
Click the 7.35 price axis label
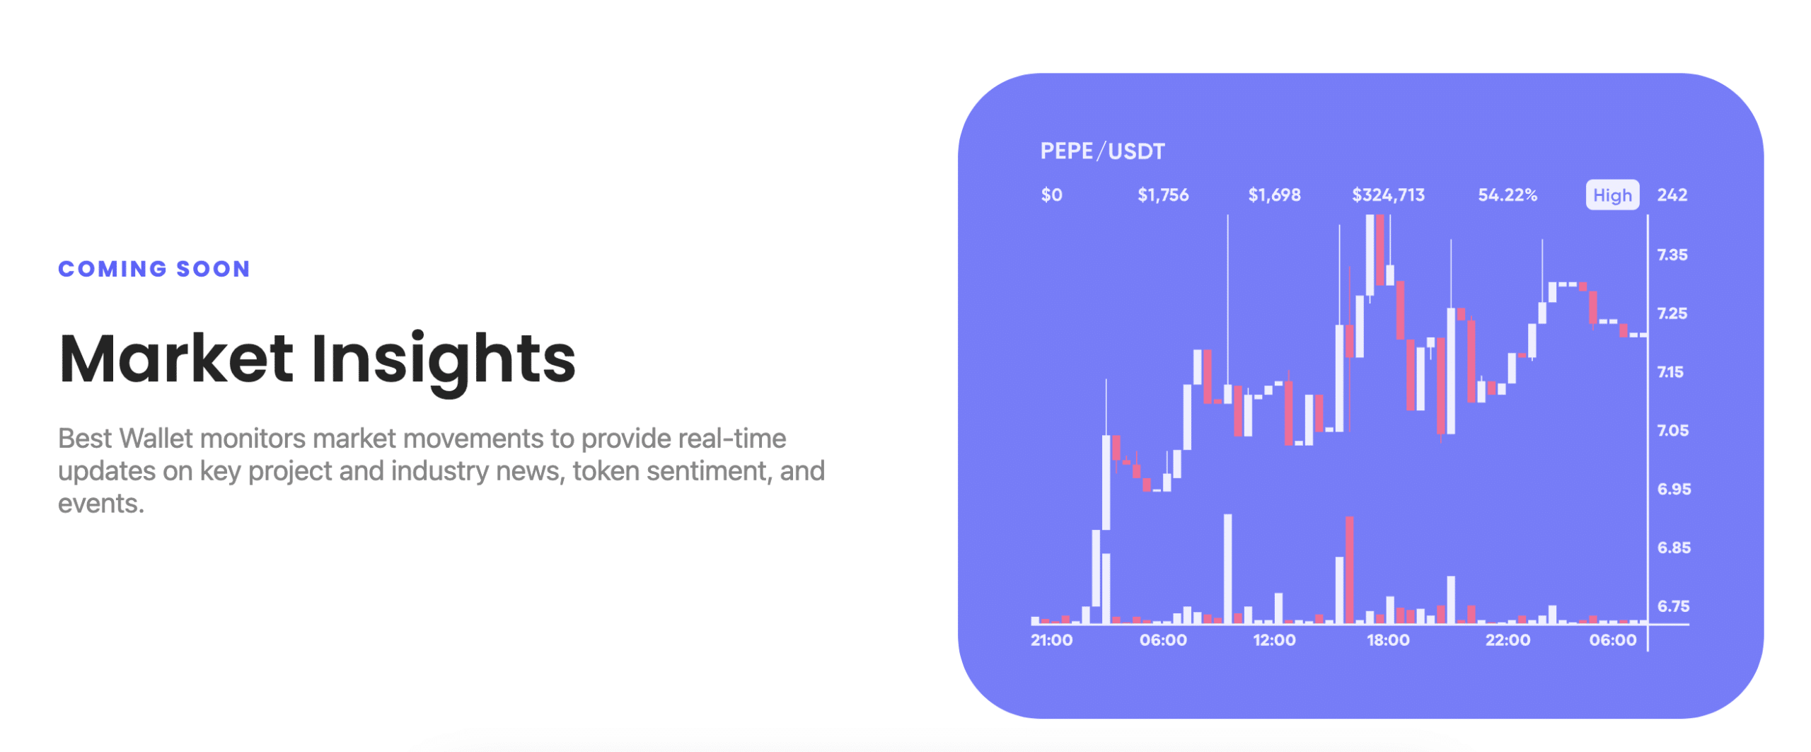click(1672, 255)
